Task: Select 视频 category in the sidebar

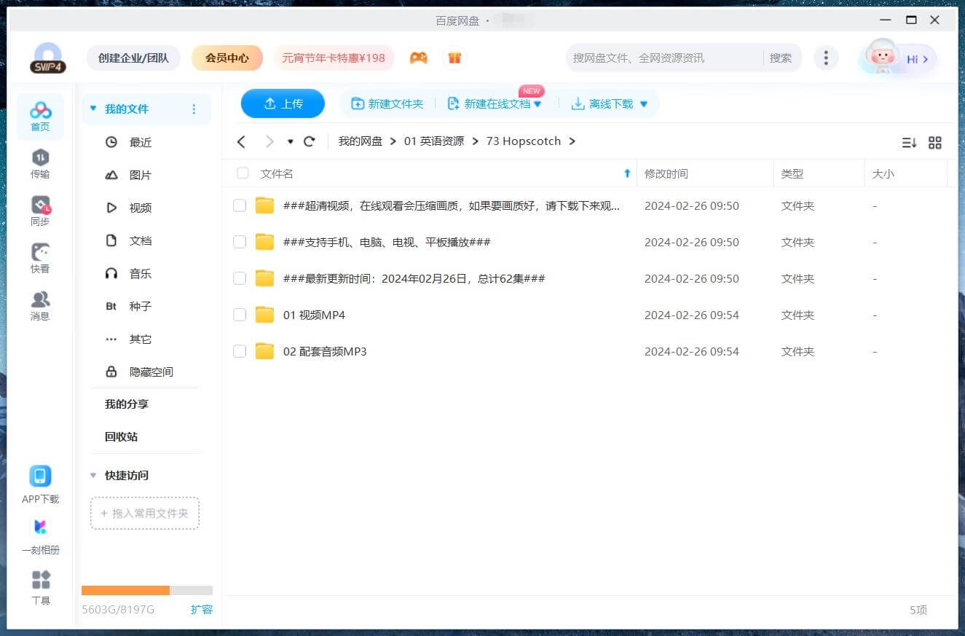Action: [x=140, y=208]
